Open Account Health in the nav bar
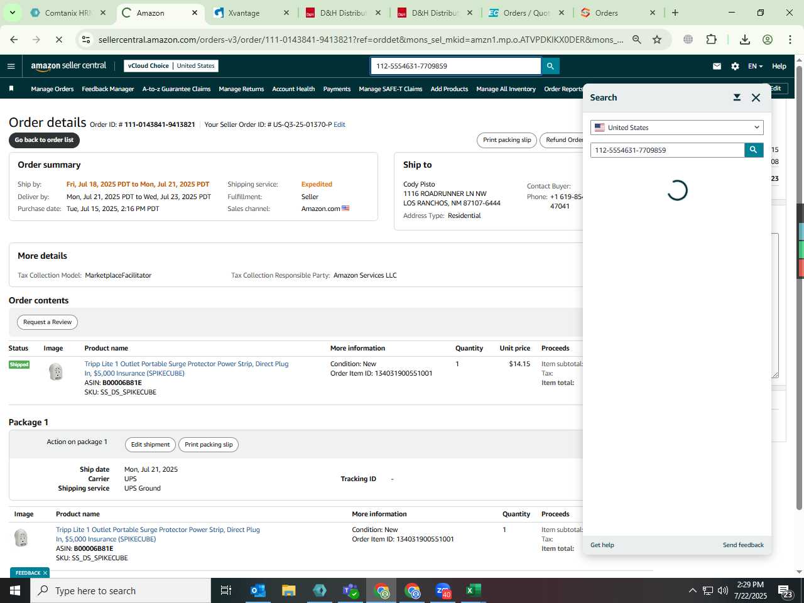Screen dimensions: 804x603 coord(293,89)
